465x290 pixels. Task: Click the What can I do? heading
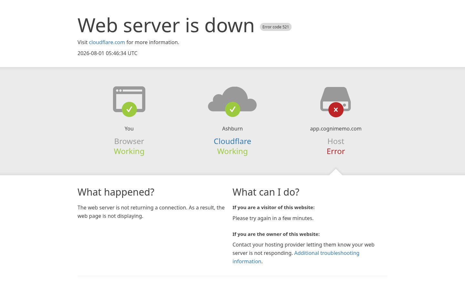(266, 192)
